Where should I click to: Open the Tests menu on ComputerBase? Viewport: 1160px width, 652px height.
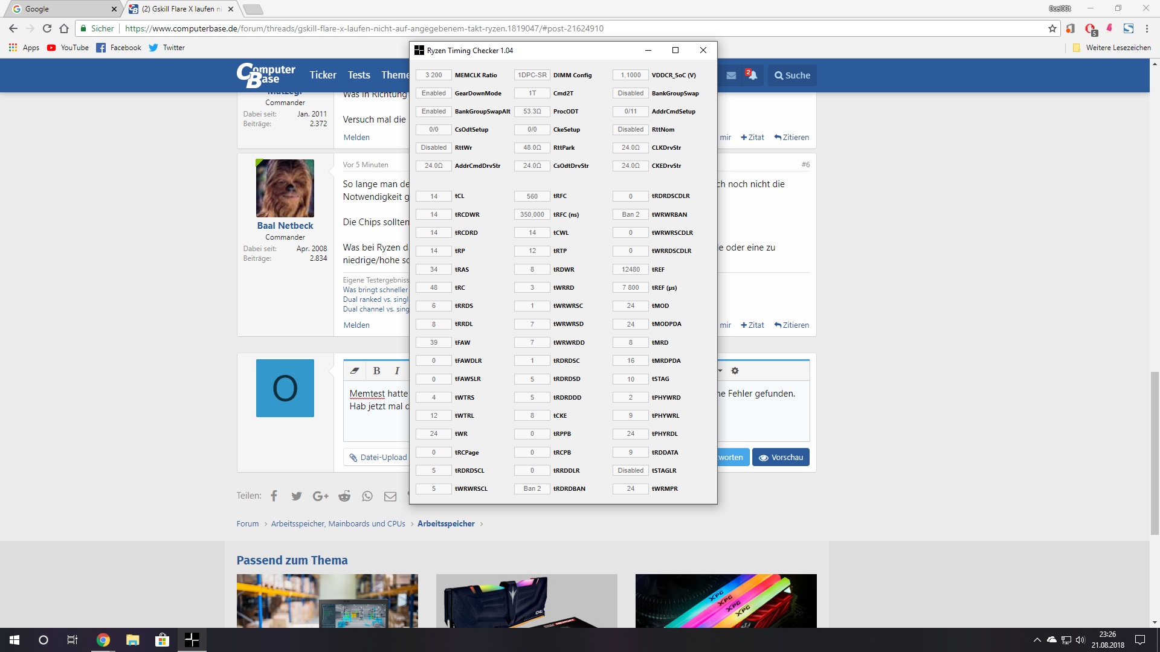pos(359,75)
